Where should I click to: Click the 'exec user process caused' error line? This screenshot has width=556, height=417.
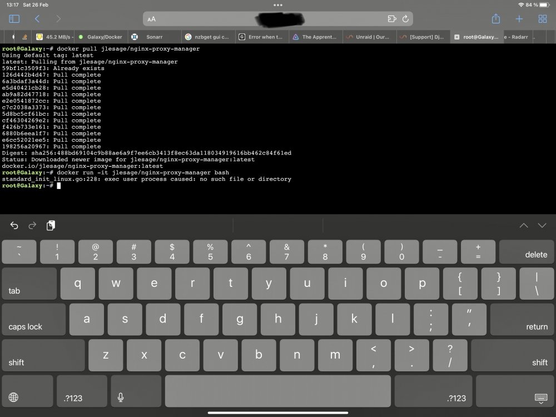(x=146, y=179)
